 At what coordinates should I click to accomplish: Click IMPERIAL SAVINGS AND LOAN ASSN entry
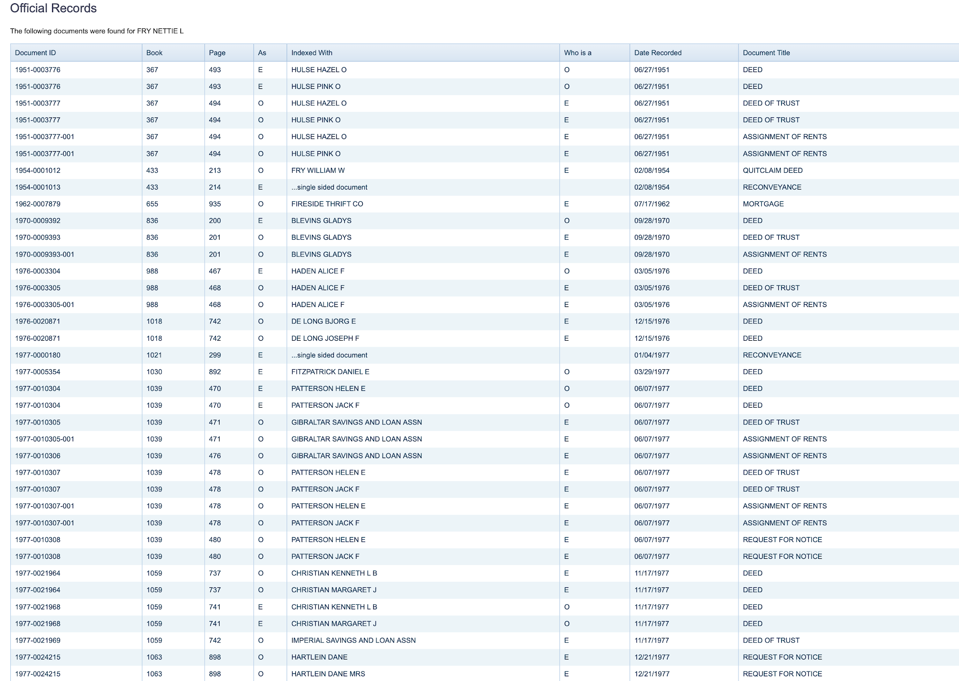click(353, 640)
